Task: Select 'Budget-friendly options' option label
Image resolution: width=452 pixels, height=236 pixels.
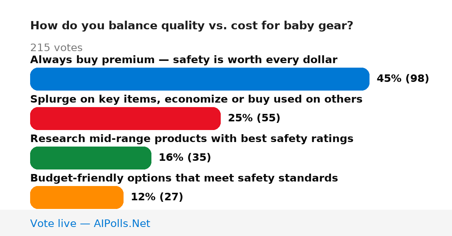Action: [x=184, y=178]
